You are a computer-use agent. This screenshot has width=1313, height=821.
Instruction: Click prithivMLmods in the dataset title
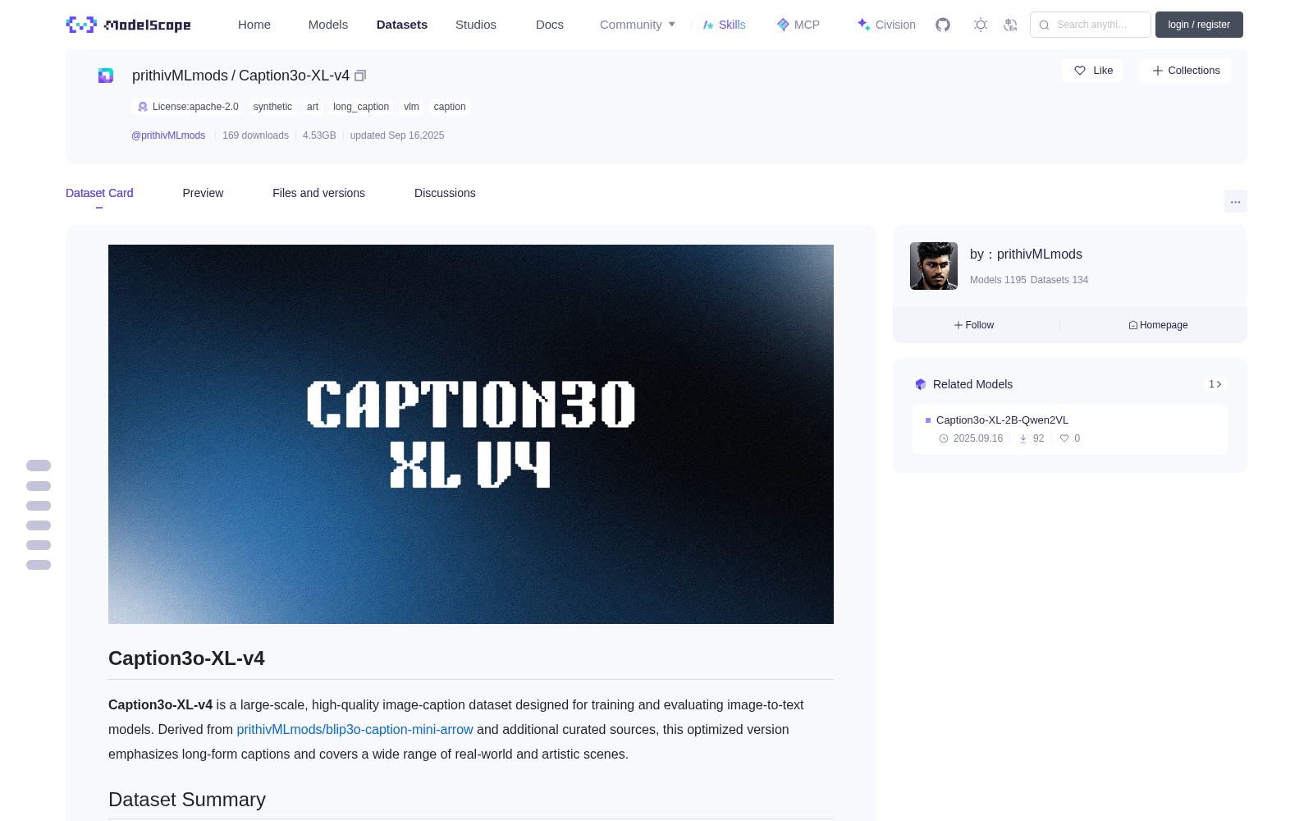[180, 76]
